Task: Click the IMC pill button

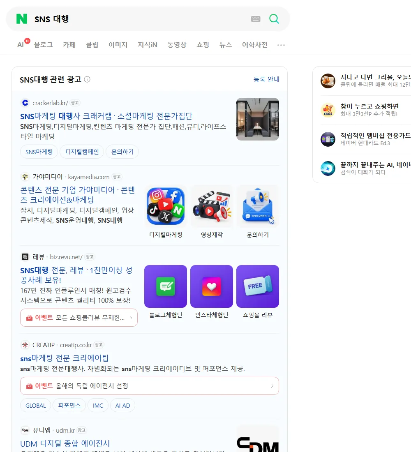Action: [98, 406]
